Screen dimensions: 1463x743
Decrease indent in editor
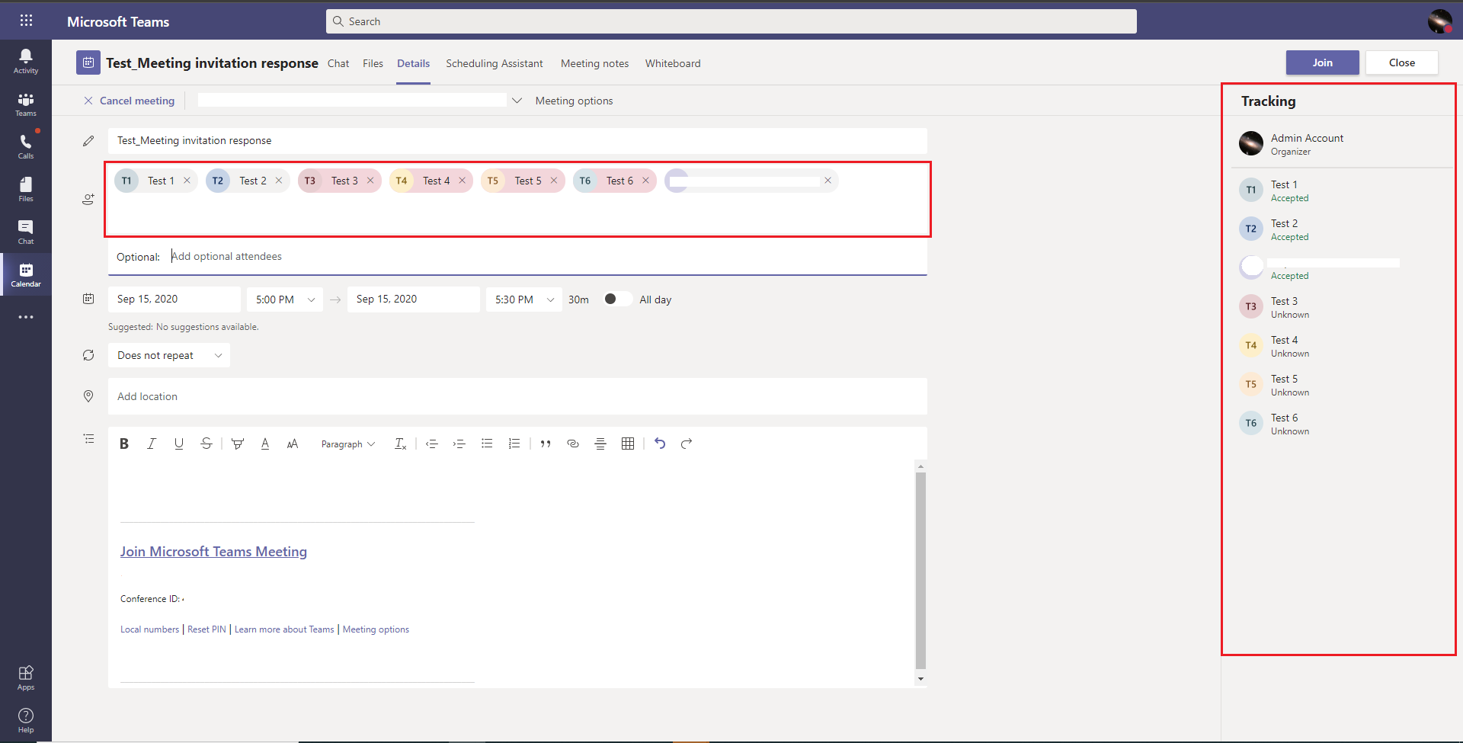click(x=432, y=444)
